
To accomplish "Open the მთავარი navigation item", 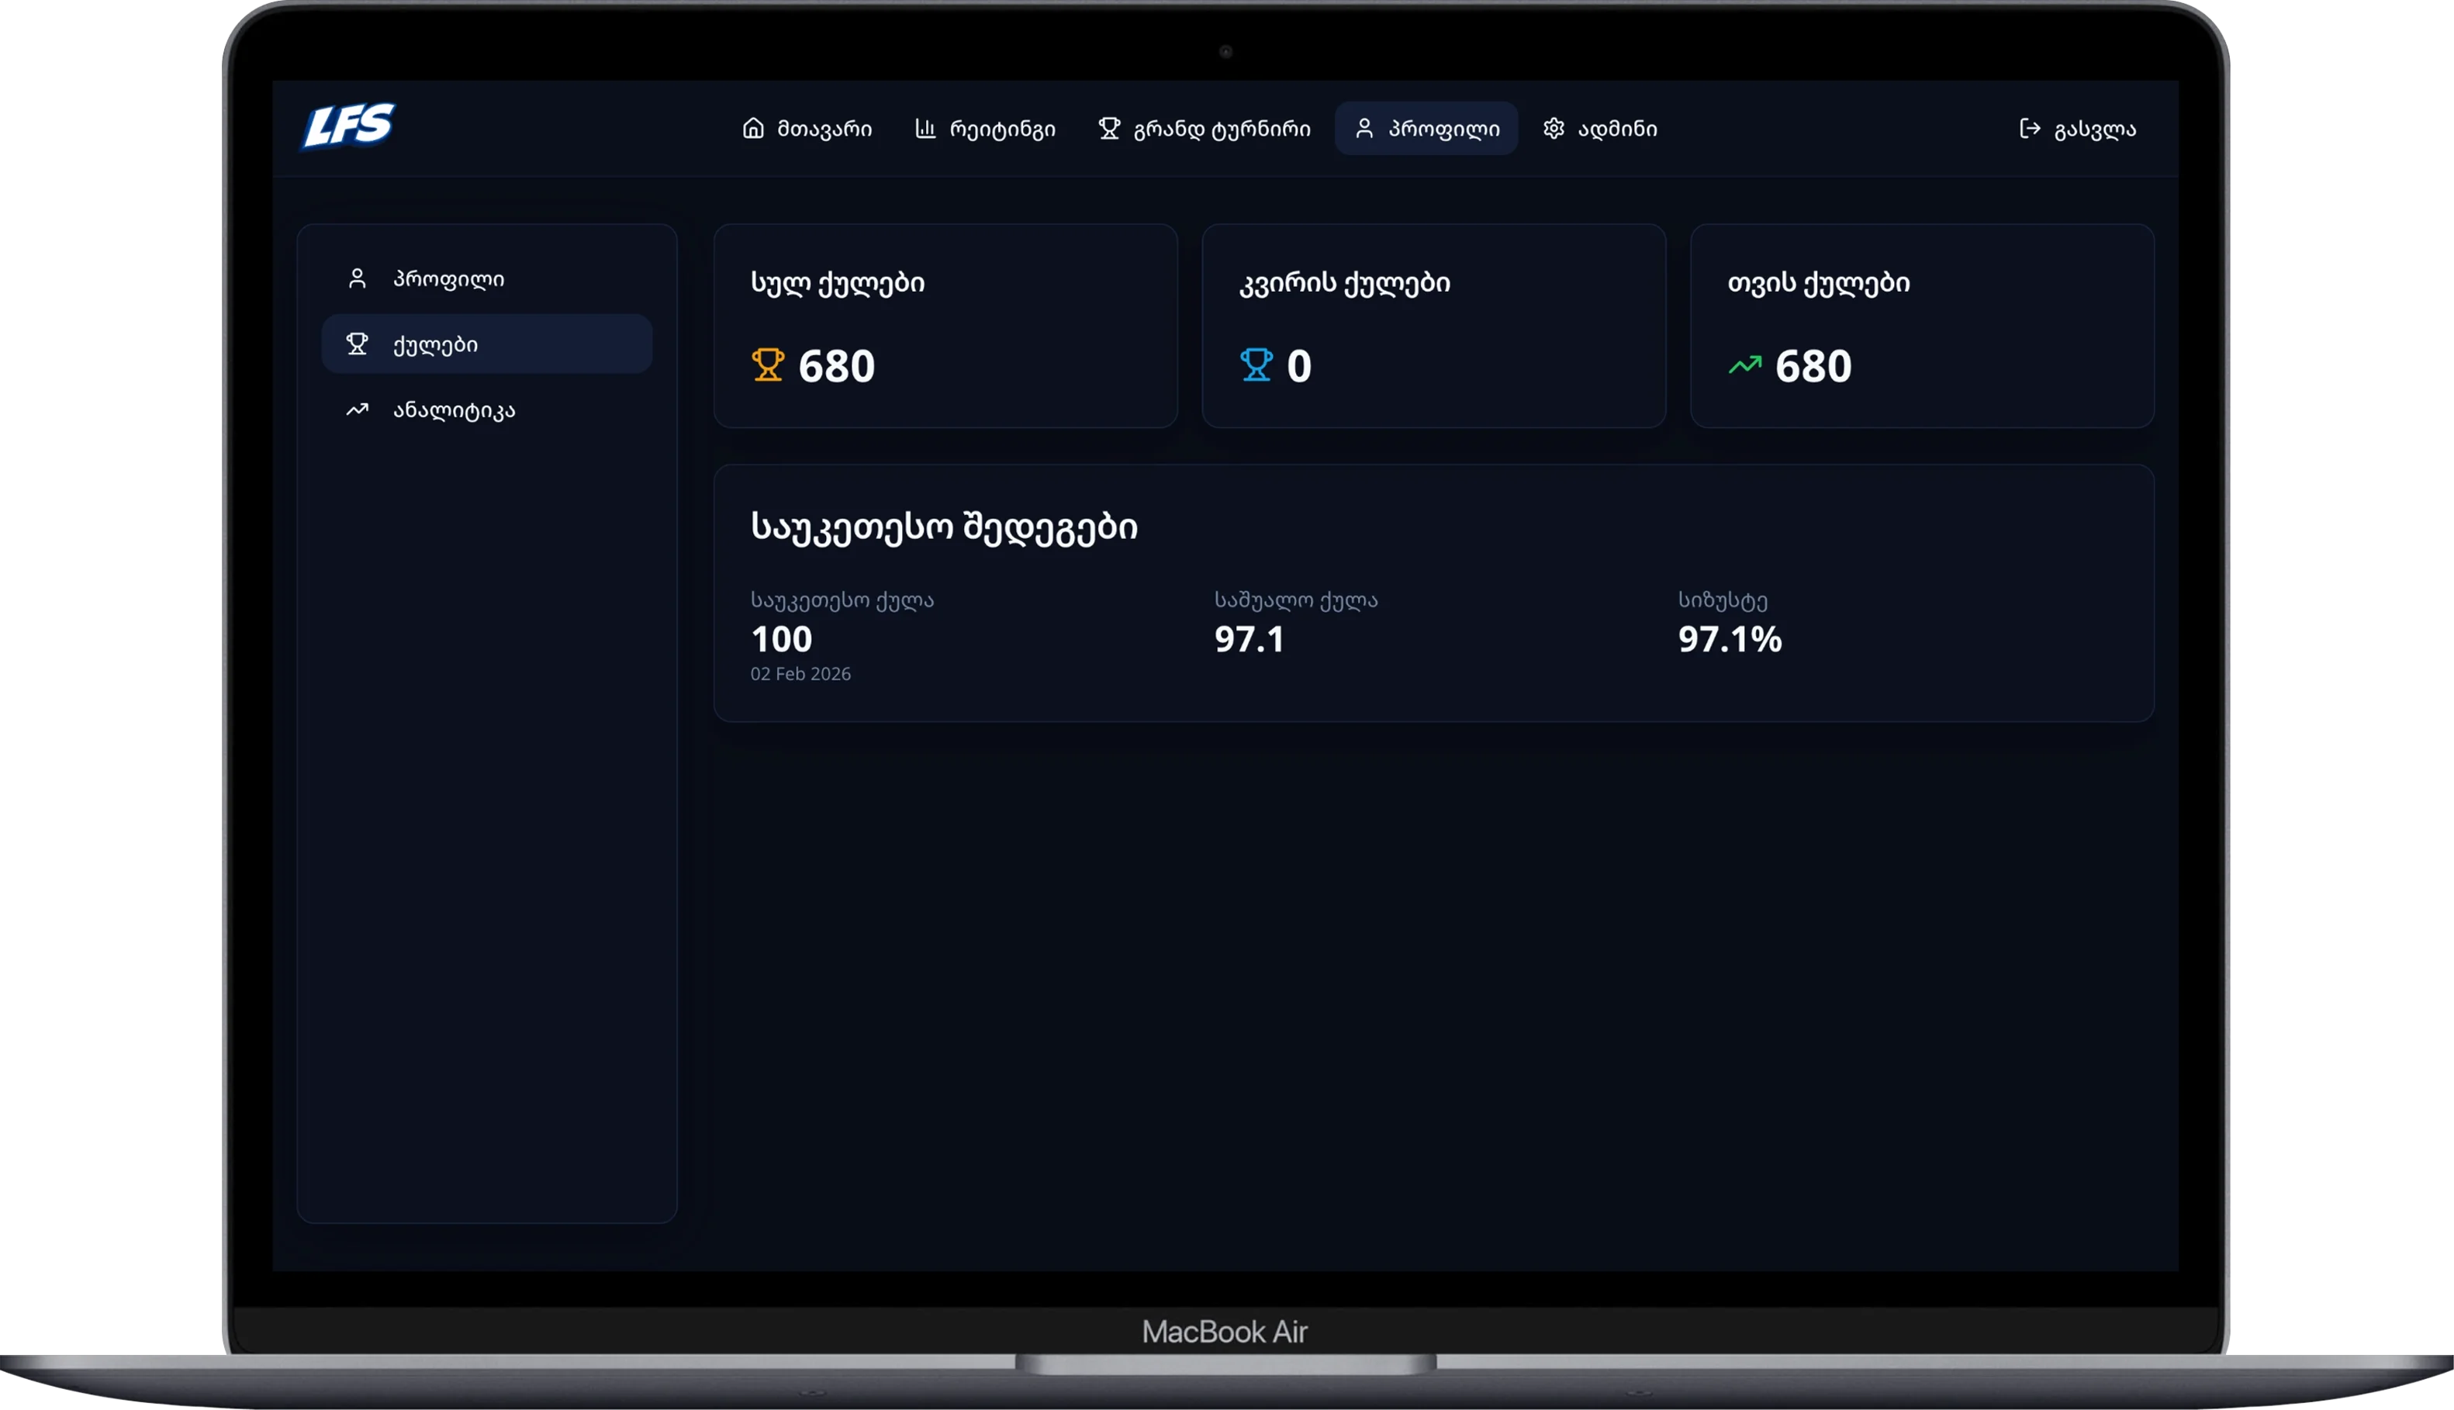I will [807, 128].
